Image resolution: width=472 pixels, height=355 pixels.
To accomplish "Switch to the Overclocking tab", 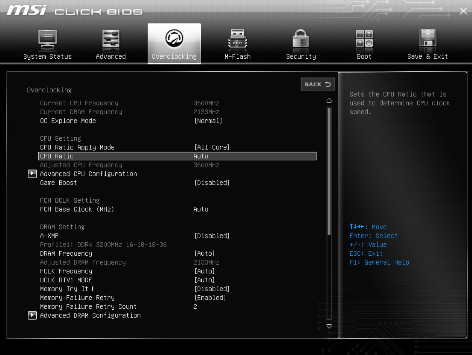I will [x=174, y=56].
